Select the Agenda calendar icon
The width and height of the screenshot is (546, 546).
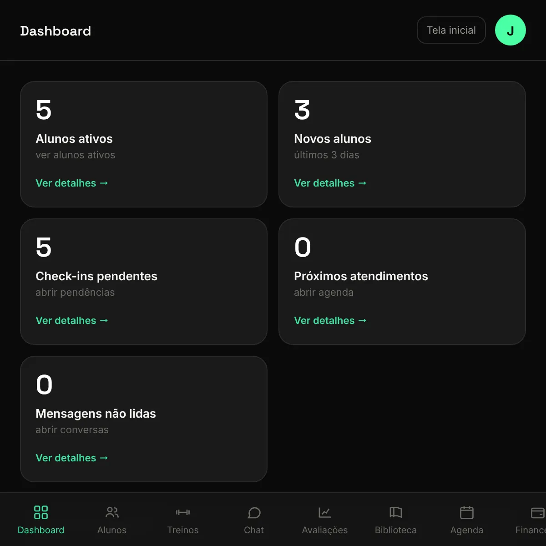467,512
